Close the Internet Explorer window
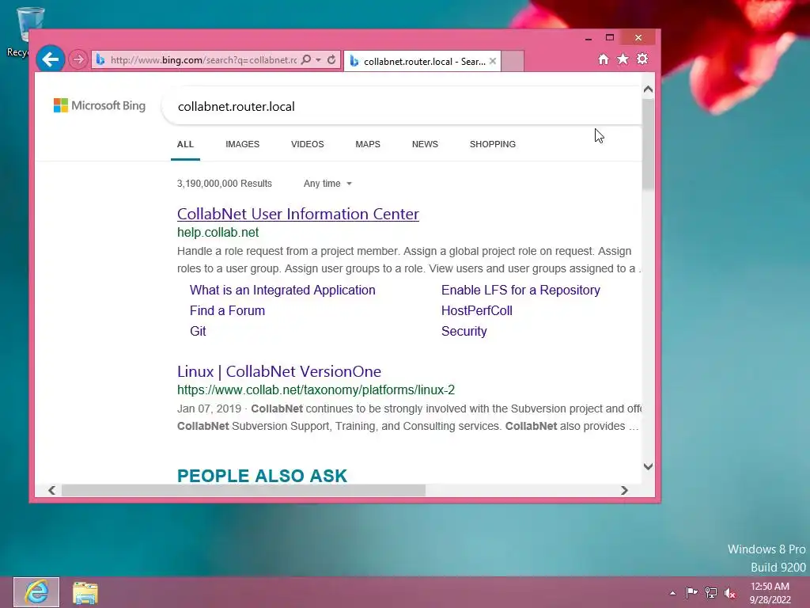Viewport: 810px width, 608px height. 638,38
